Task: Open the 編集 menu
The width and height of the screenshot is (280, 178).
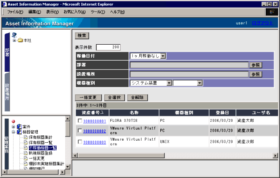Action: click(35, 12)
